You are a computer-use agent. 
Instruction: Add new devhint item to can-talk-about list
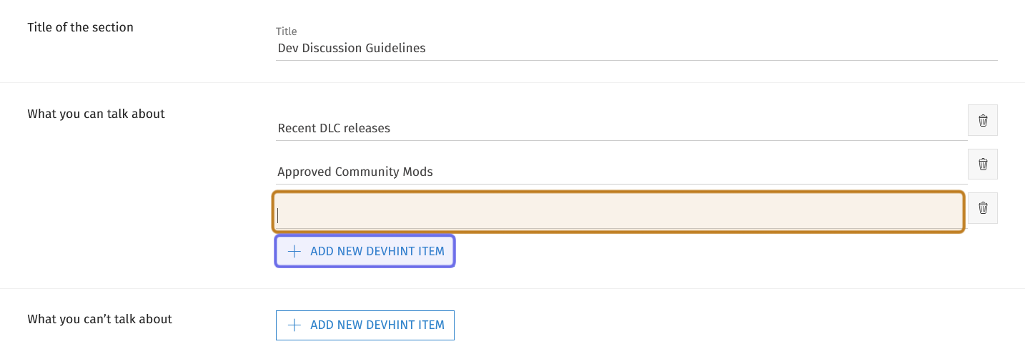click(x=365, y=252)
